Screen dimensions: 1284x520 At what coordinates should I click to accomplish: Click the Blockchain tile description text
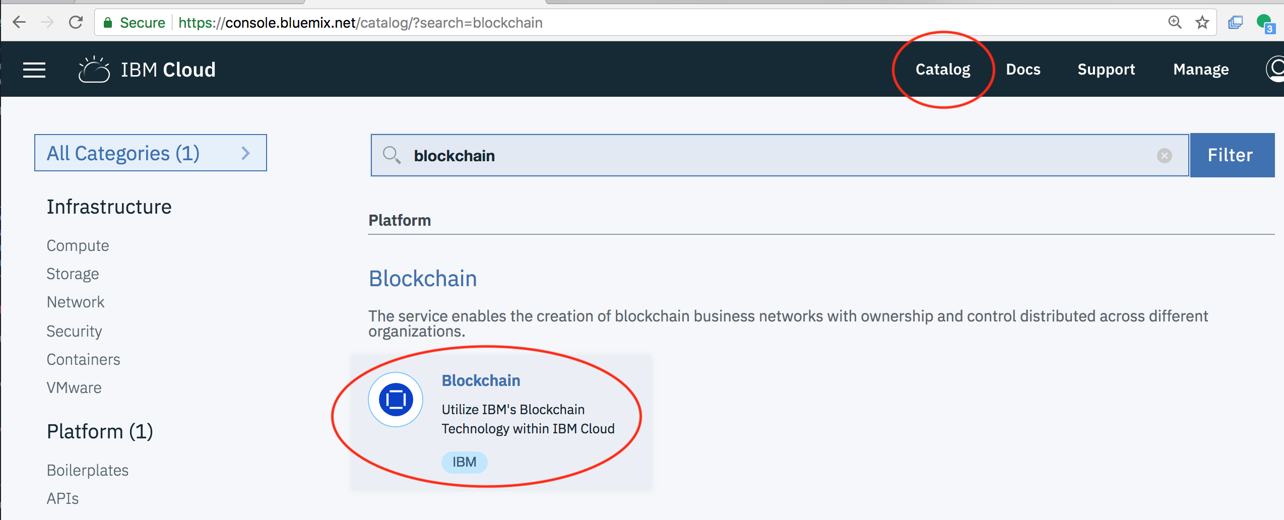click(528, 419)
